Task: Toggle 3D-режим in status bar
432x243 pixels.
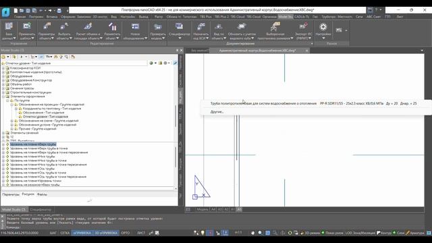Action: [x=310, y=233]
